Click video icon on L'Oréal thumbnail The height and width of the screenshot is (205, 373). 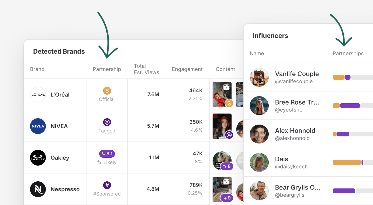pyautogui.click(x=226, y=87)
